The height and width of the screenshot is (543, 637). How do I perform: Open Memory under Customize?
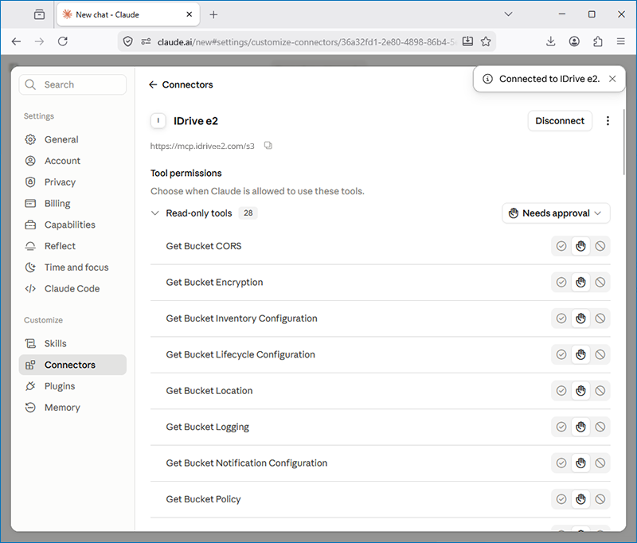click(72, 408)
